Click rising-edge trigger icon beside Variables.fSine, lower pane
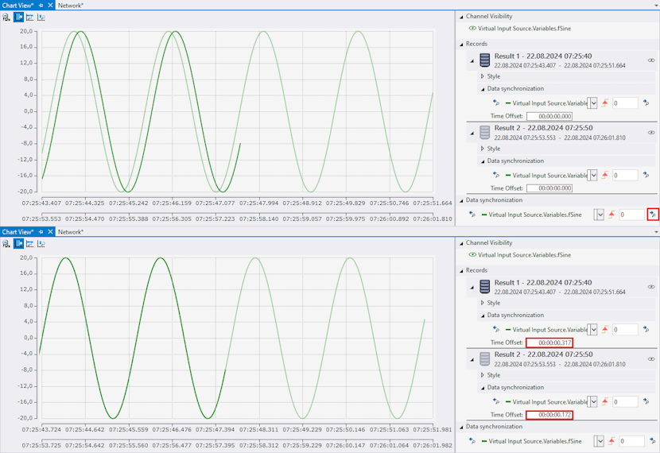Viewport: 660px width, 453px height. coord(611,441)
